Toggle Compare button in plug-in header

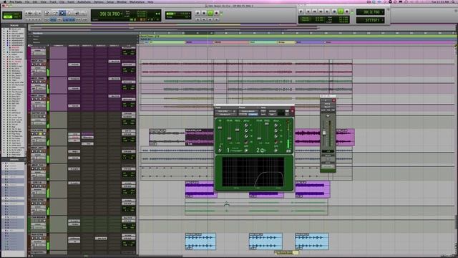coord(253,115)
